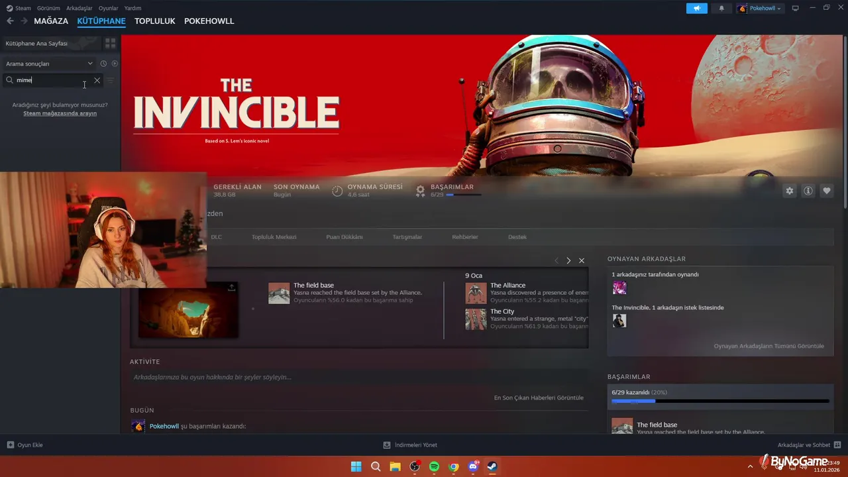Viewport: 848px width, 477px height.
Task: Open the Pokehowll account dropdown
Action: coord(760,8)
